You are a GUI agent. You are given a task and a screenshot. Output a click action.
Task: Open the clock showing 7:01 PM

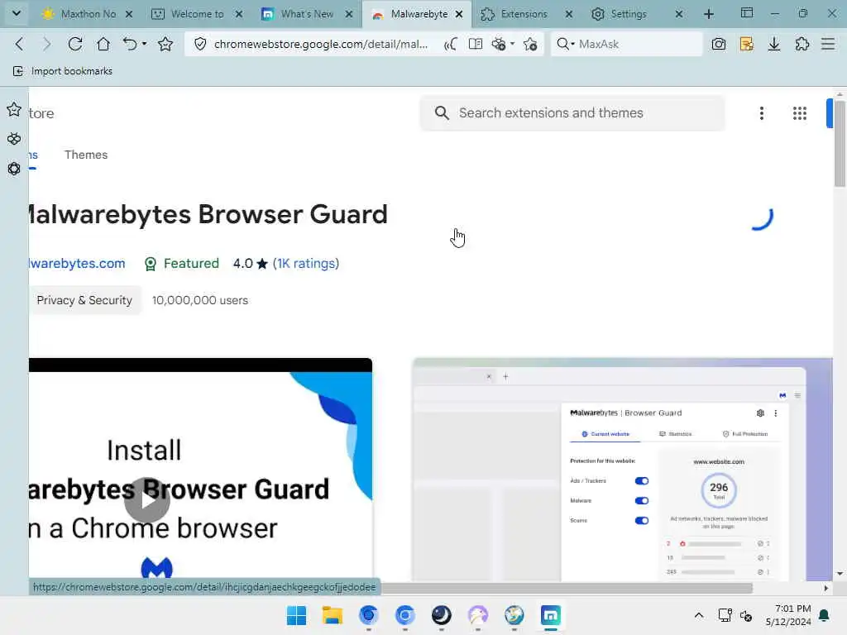click(x=788, y=615)
